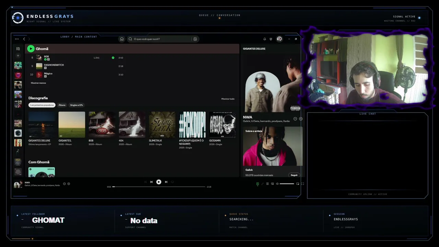
Task: Open the SLIMETALK single cover
Action: click(x=162, y=125)
